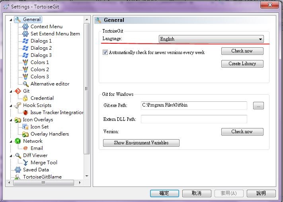
Task: Click the Git.exe Path input field
Action: coord(194,105)
